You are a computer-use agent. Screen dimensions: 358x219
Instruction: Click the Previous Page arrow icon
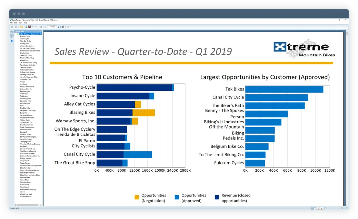click(x=46, y=27)
